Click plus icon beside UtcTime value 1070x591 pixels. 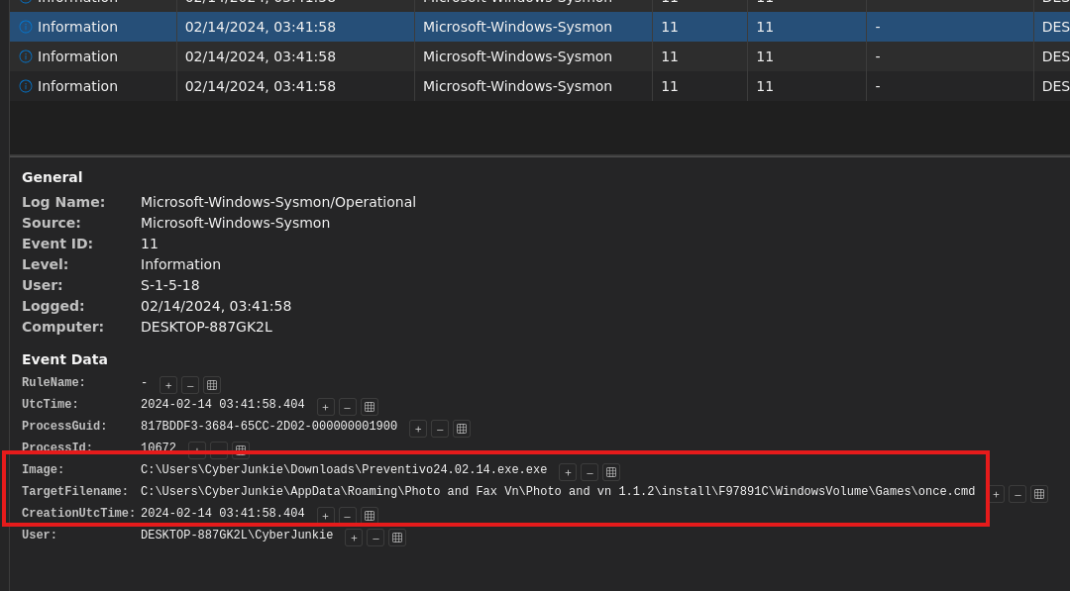click(x=326, y=407)
